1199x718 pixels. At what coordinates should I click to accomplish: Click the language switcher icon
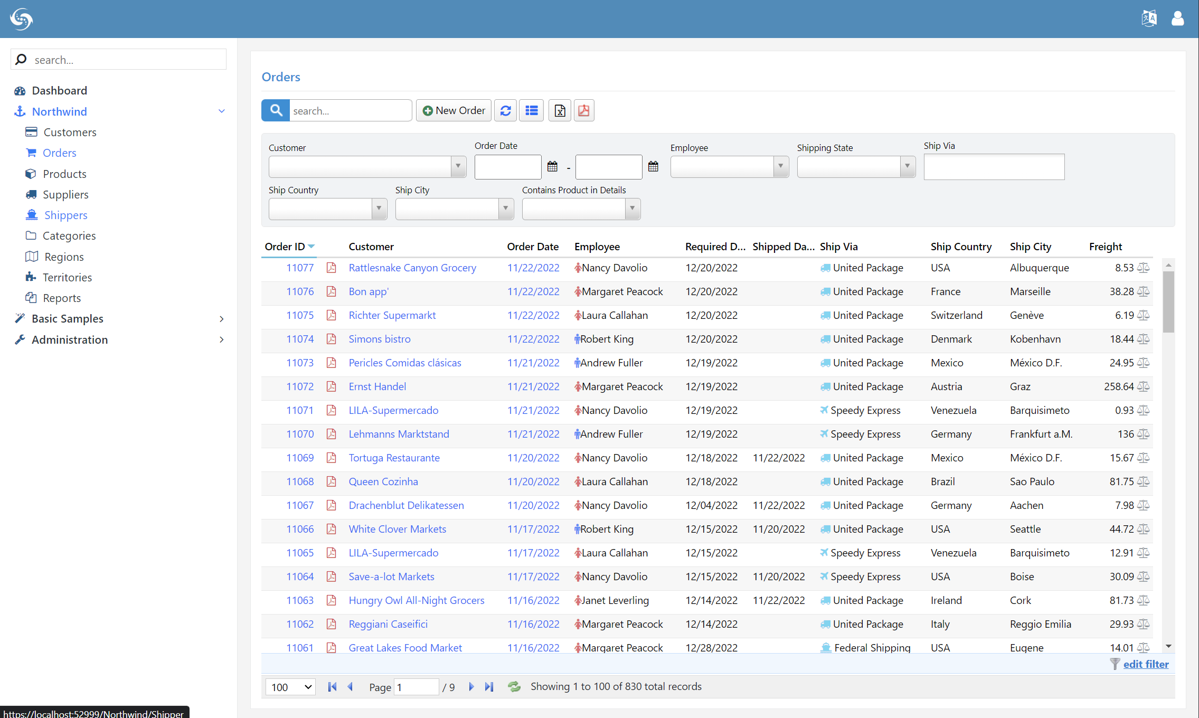click(x=1148, y=18)
